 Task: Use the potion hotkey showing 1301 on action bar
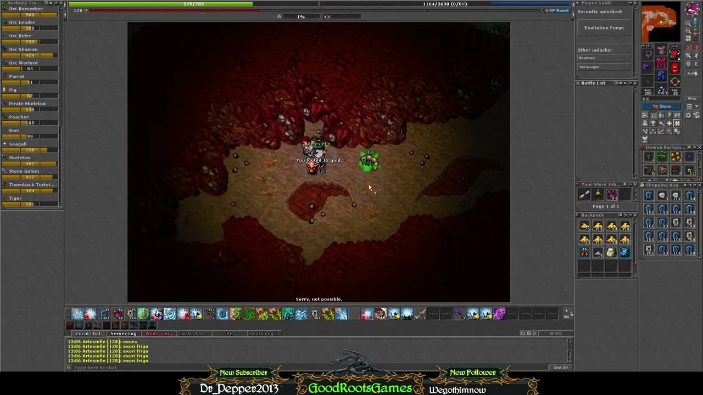[104, 314]
